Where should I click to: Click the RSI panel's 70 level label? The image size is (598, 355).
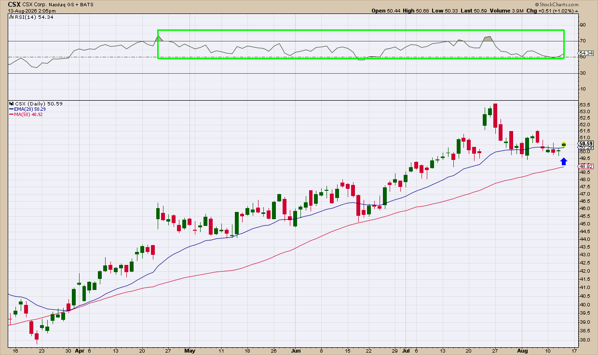[583, 41]
